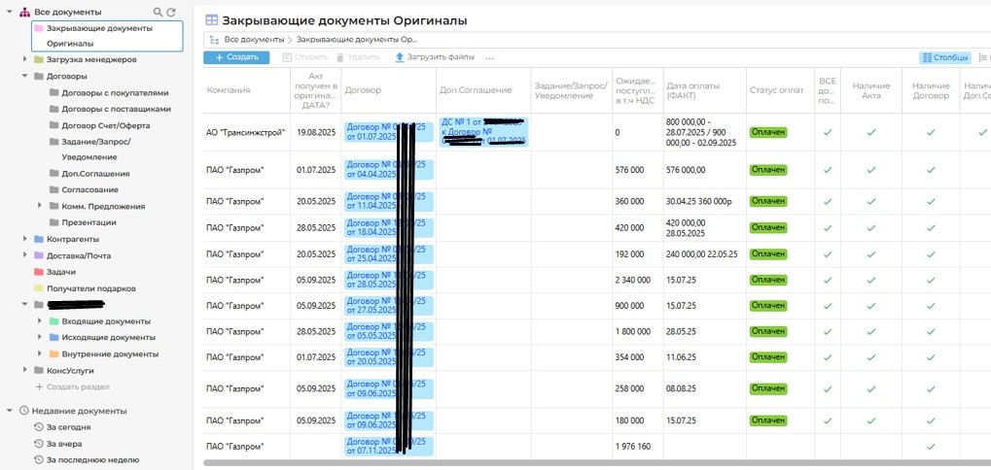Open За последнюю неделю recent documents
991x470 pixels.
click(93, 460)
